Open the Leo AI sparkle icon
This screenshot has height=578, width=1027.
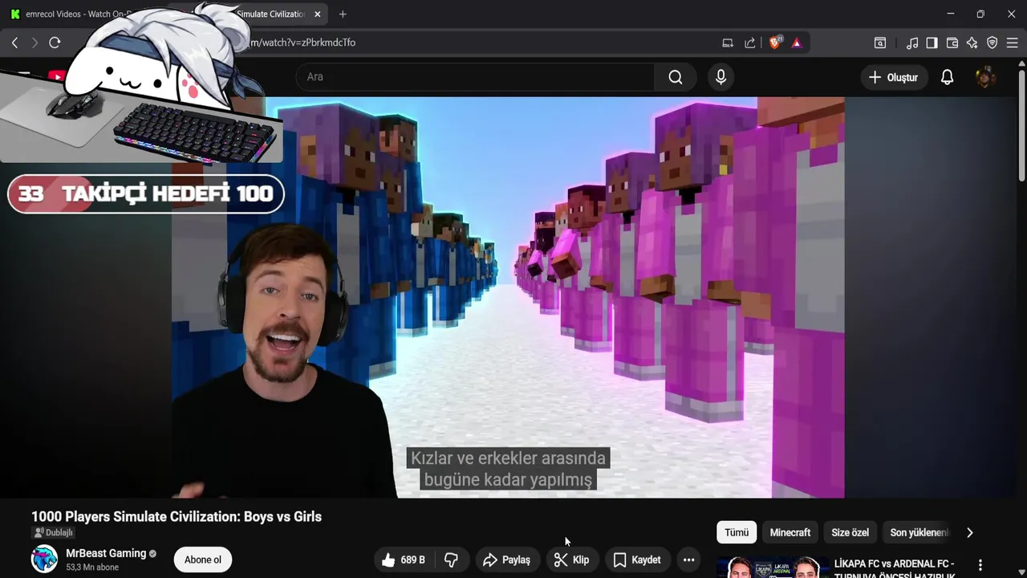(x=972, y=43)
